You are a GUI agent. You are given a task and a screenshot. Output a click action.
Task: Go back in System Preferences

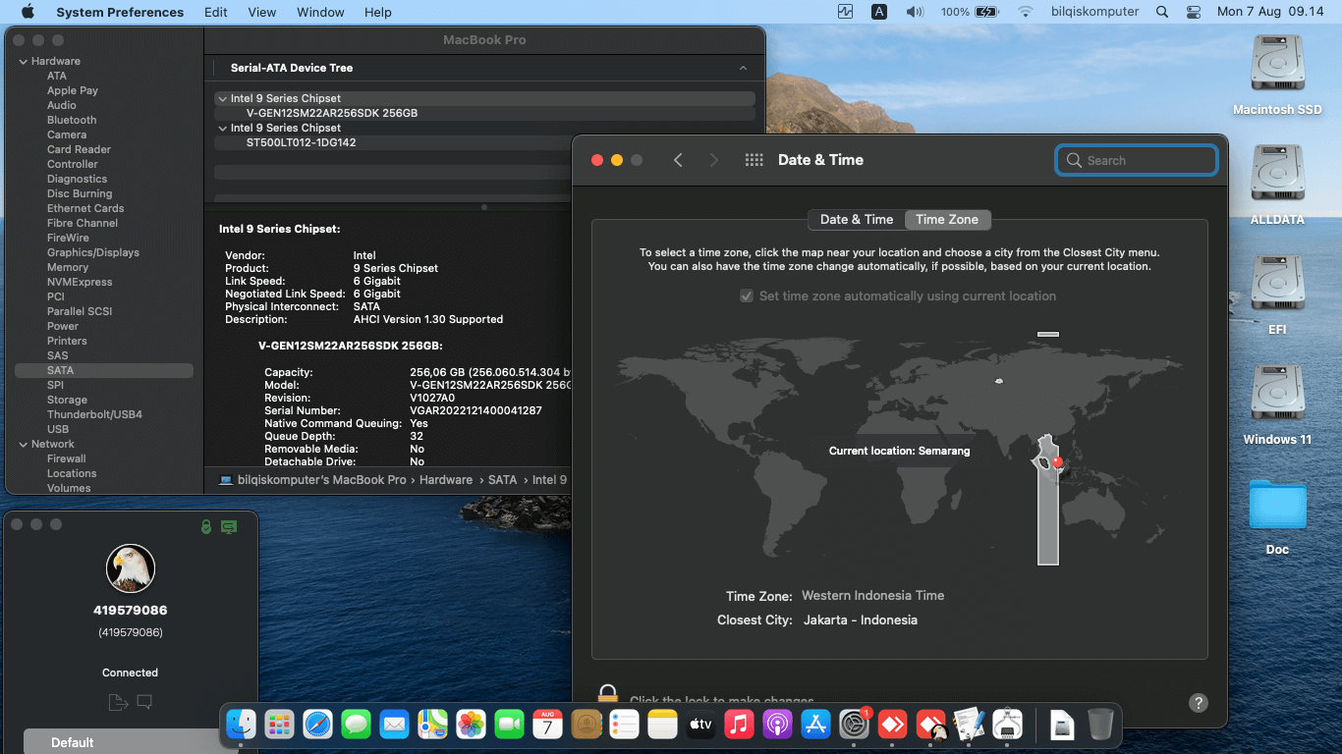[678, 160]
